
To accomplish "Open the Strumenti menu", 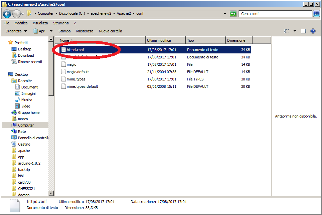I will (61, 23).
